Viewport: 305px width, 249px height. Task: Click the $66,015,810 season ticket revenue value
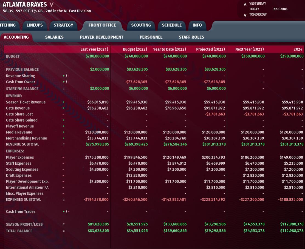click(x=98, y=102)
